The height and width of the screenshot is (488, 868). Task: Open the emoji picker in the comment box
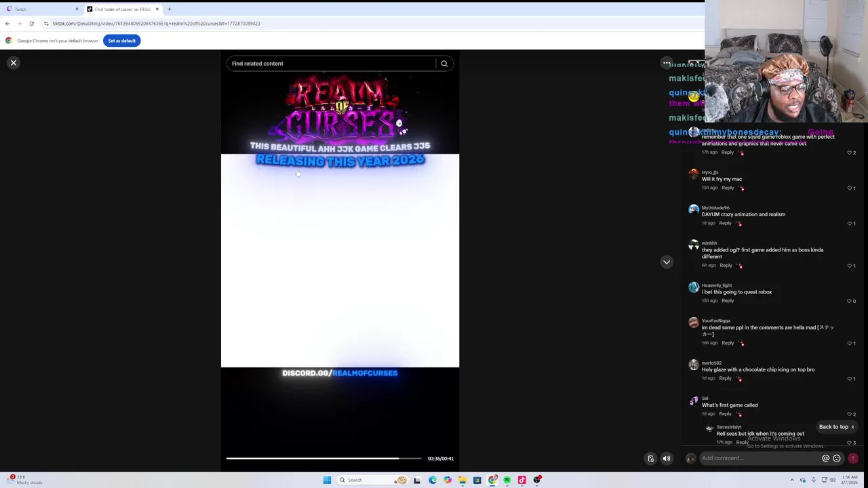tap(836, 458)
